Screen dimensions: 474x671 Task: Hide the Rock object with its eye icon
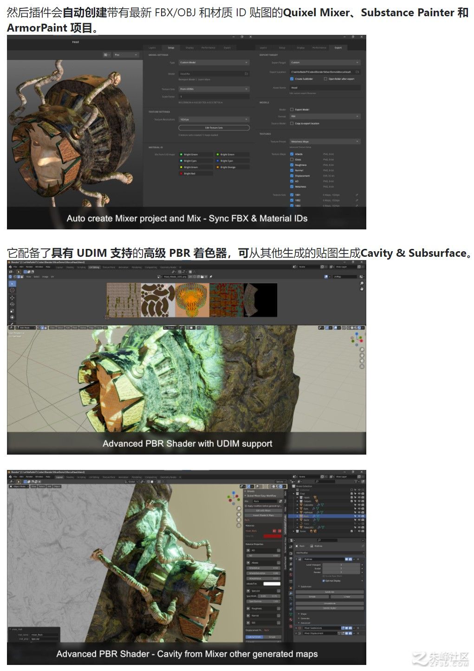359,516
